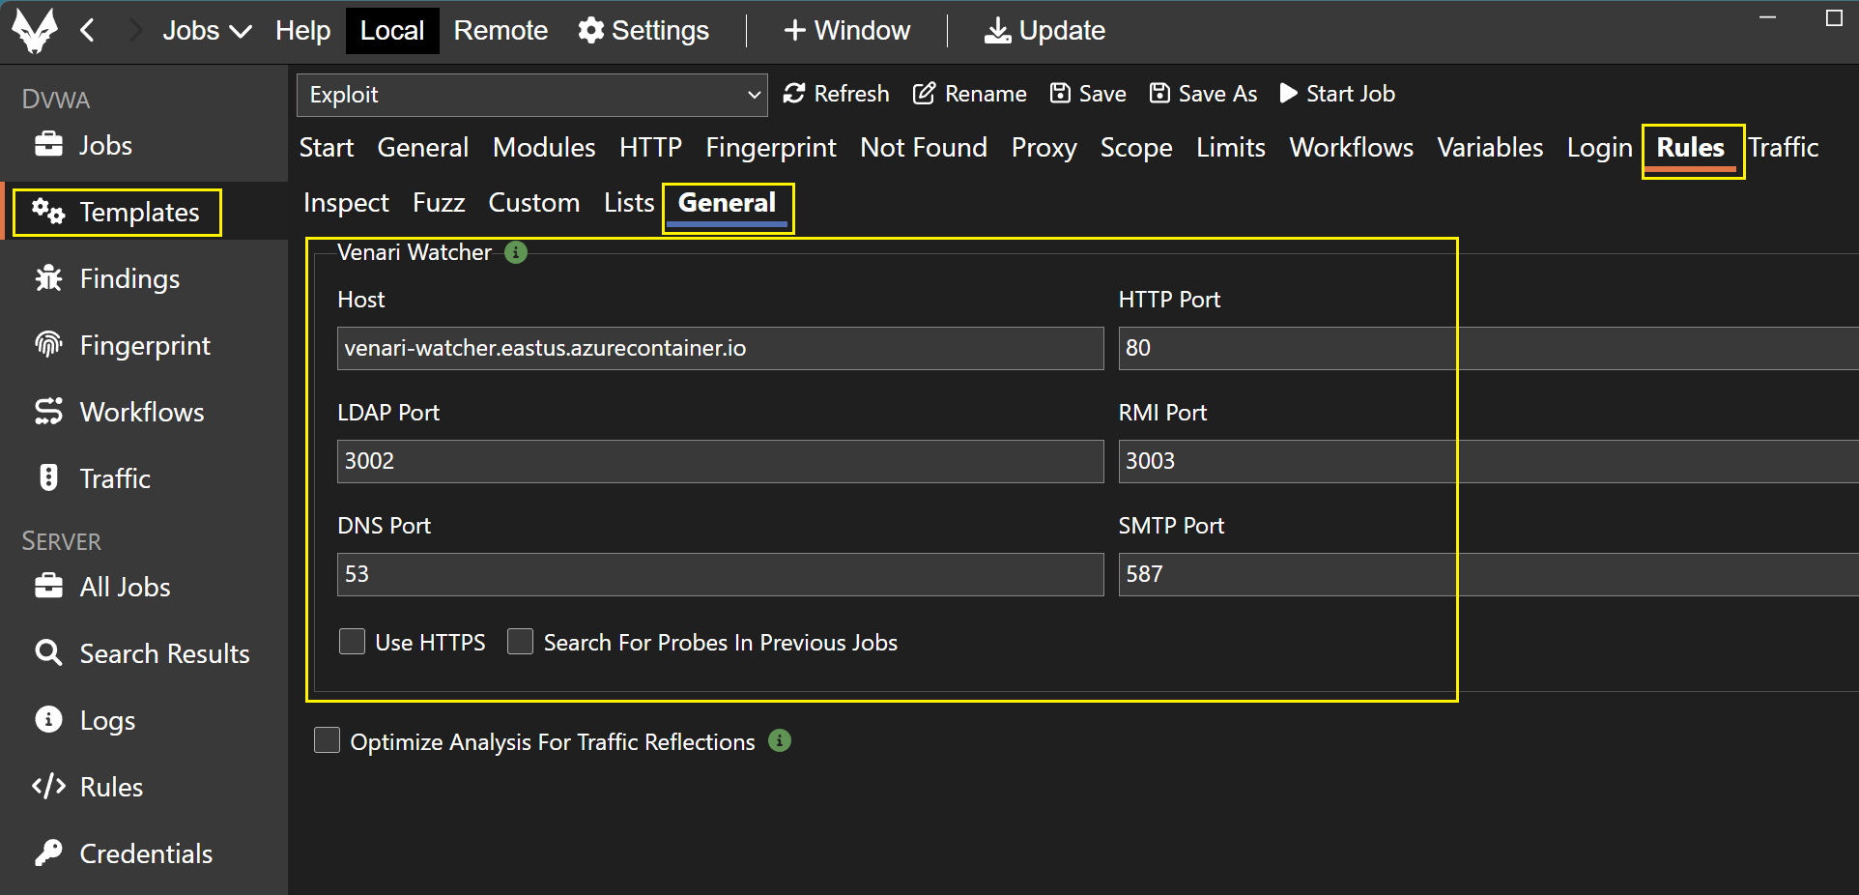Open the Limits tab

point(1231,148)
